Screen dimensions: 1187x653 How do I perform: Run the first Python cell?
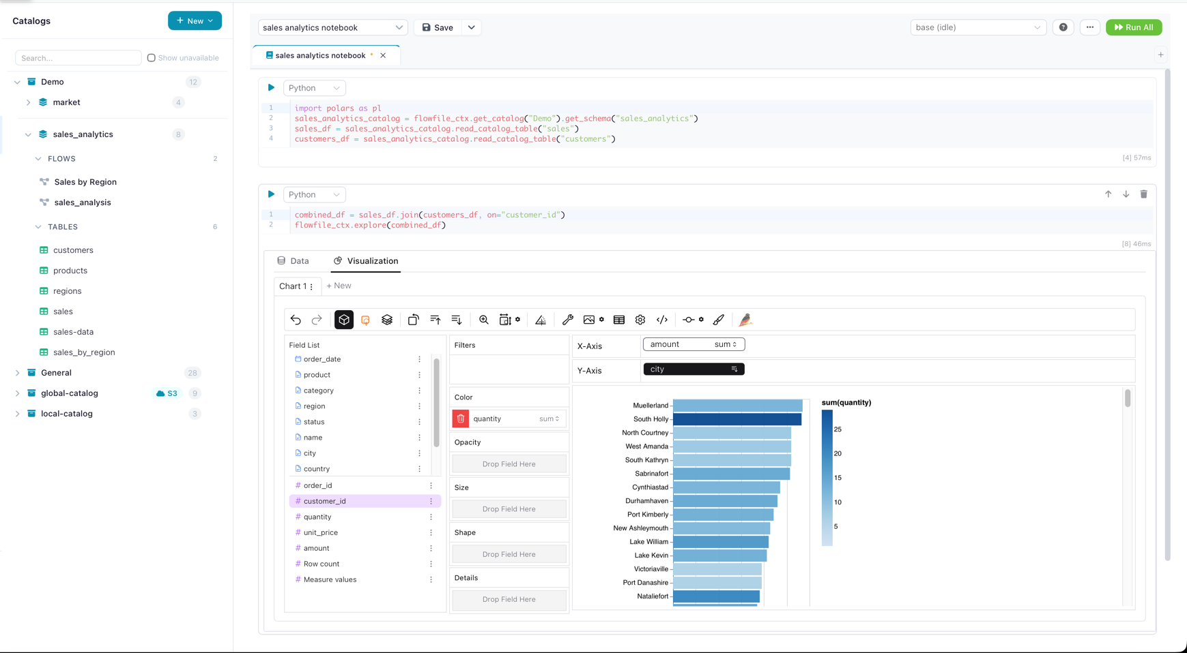pyautogui.click(x=271, y=87)
